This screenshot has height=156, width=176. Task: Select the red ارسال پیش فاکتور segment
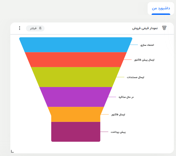(76, 60)
